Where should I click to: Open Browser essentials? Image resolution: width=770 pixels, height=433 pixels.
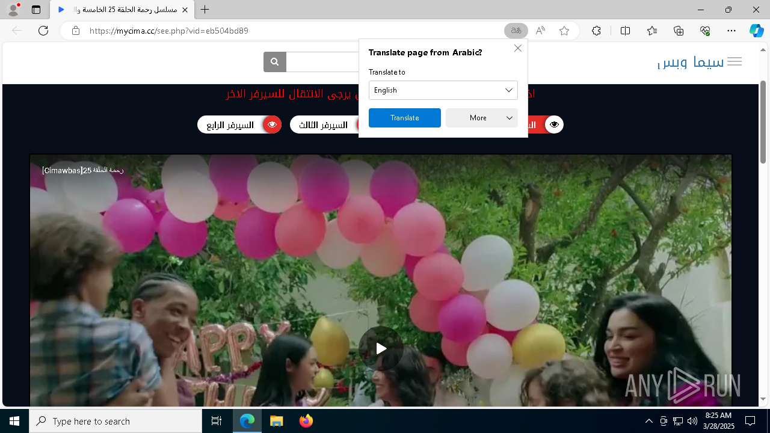705,31
